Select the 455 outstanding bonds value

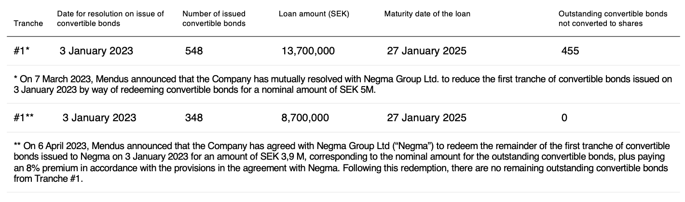pos(570,50)
